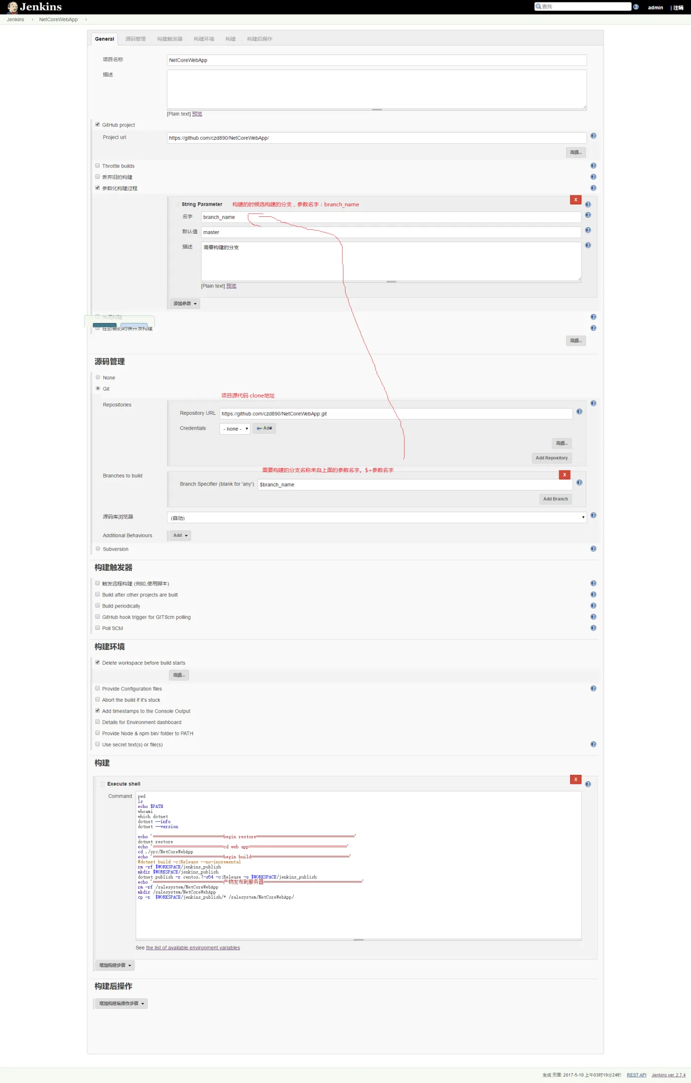Toggle Add timestamps to Console Output
This screenshot has width=691, height=1083.
coord(98,711)
